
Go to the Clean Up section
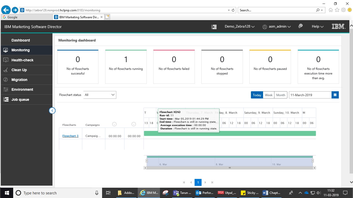(26, 70)
